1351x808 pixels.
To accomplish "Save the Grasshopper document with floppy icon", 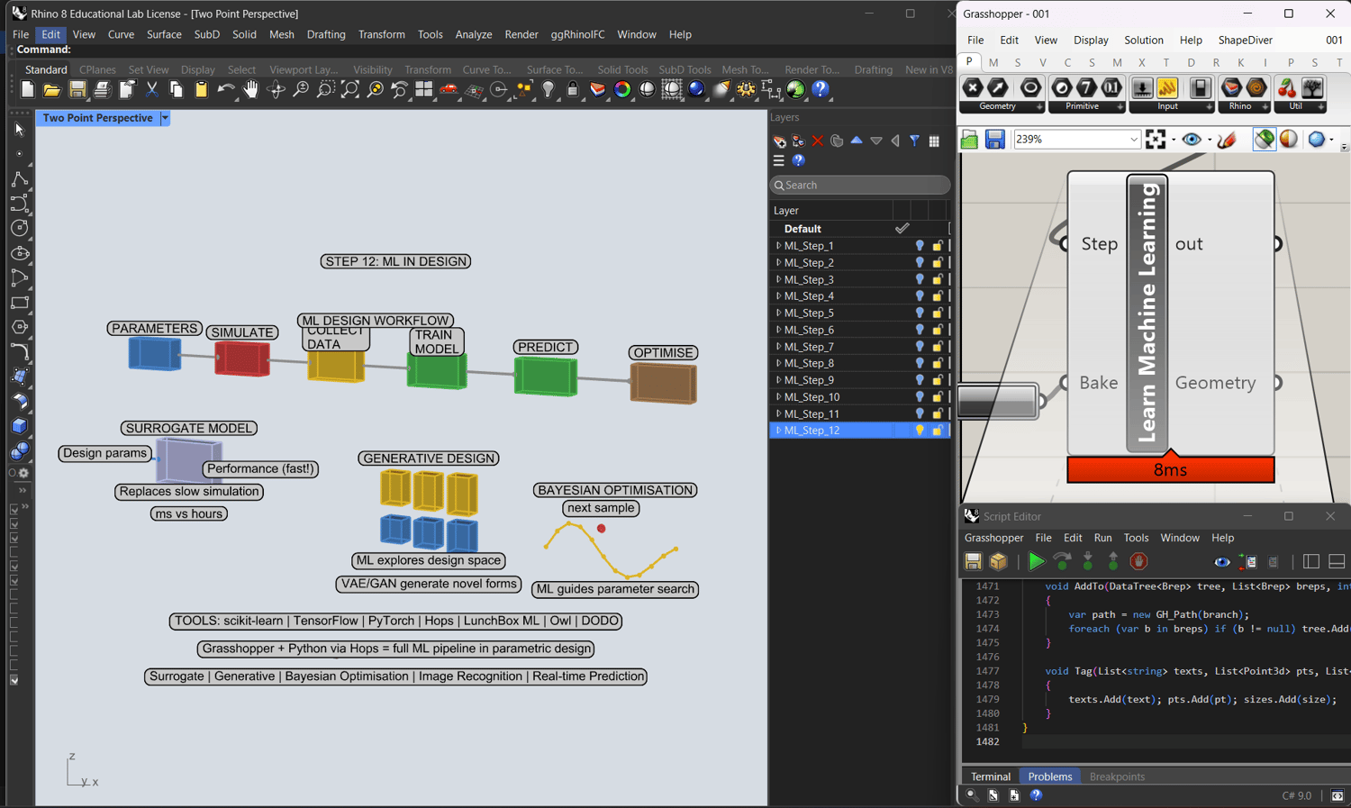I will pyautogui.click(x=994, y=140).
